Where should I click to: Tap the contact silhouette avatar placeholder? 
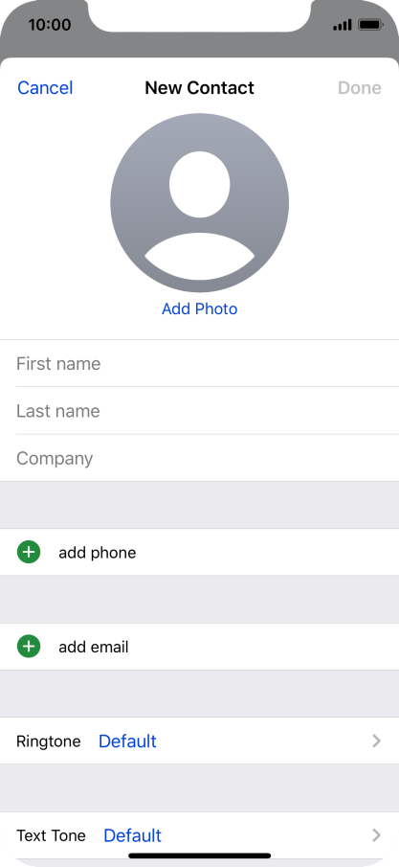pyautogui.click(x=199, y=202)
